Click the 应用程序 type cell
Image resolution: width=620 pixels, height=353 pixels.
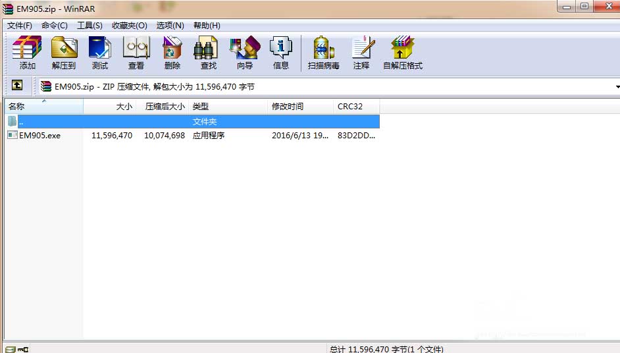click(x=209, y=136)
